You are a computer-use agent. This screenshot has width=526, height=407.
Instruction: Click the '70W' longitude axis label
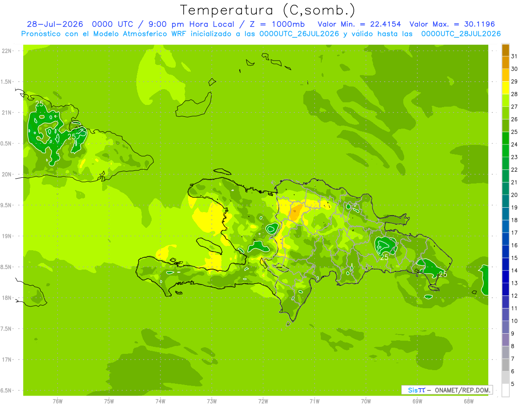coord(366,401)
